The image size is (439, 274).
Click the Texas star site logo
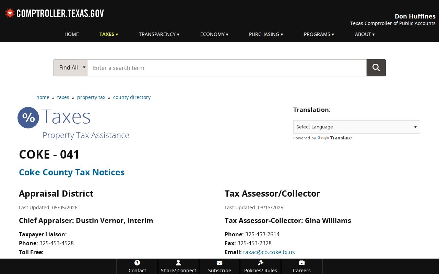[x=10, y=13]
